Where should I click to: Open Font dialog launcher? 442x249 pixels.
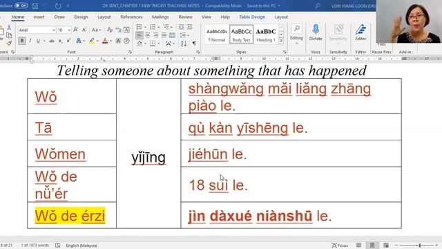[x=130, y=52]
